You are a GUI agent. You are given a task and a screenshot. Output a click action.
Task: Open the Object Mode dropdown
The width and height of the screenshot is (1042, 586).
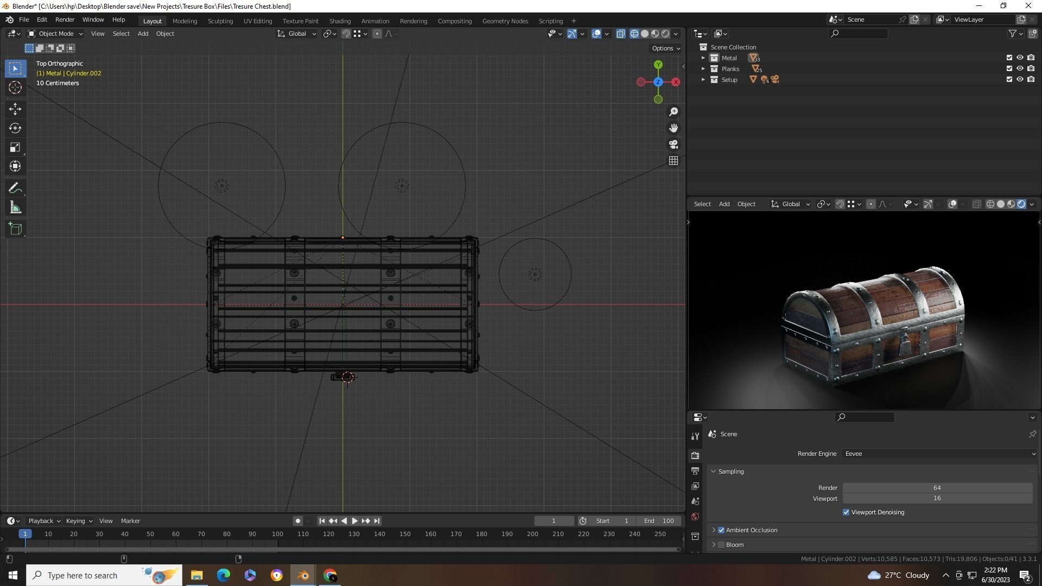coord(55,34)
